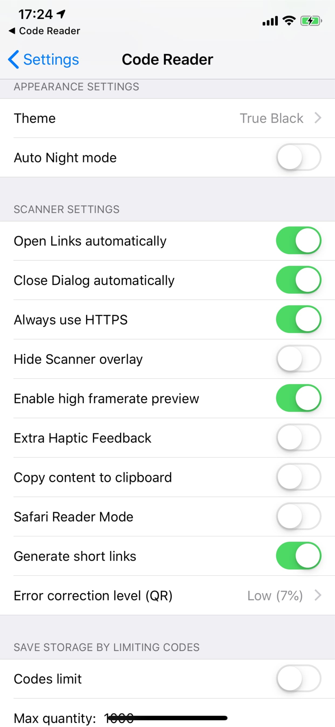Enable Auto Night mode switch
335x727 pixels.
tap(298, 157)
